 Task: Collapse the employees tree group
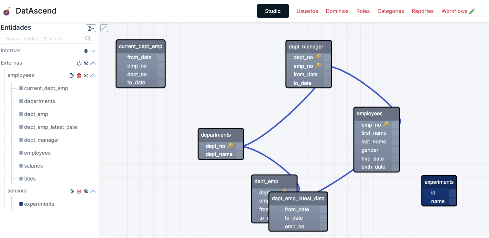pos(93,76)
